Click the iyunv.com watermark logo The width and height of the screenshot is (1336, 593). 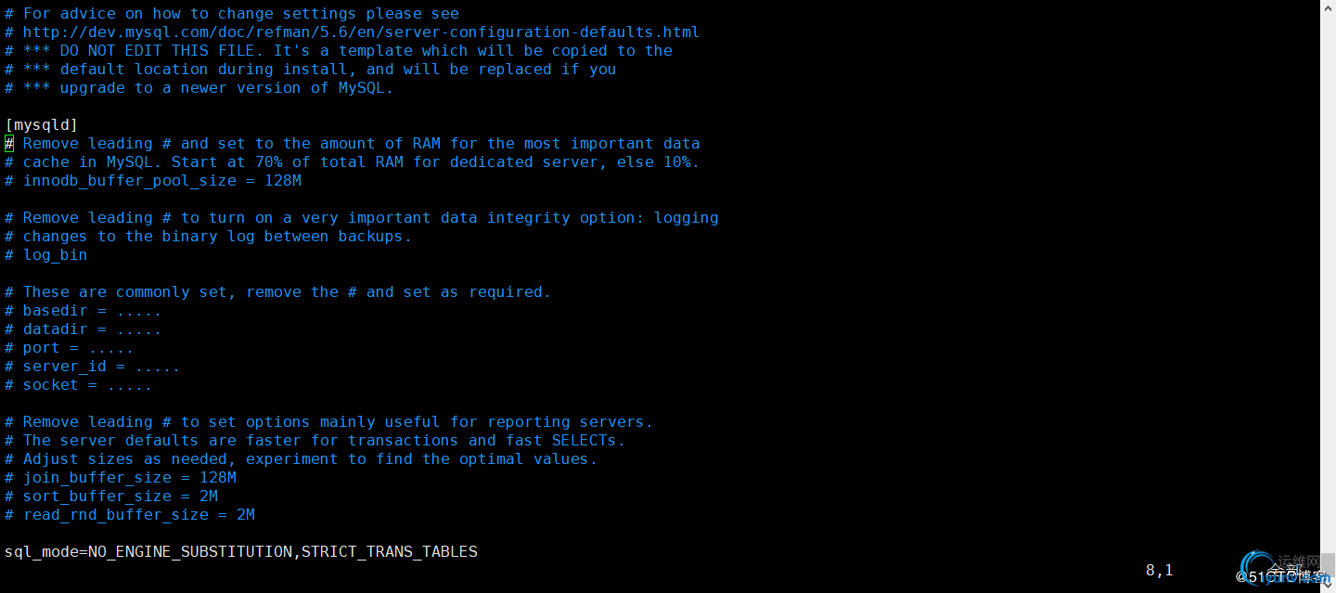1285,570
